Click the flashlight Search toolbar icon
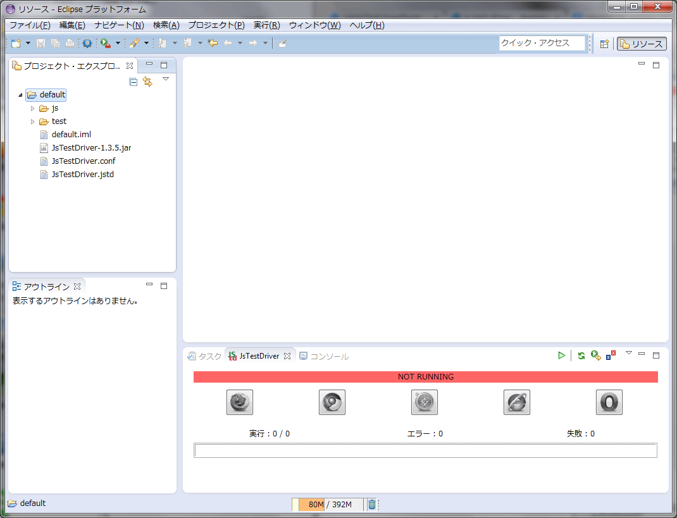Viewport: 677px width, 518px height. [134, 43]
